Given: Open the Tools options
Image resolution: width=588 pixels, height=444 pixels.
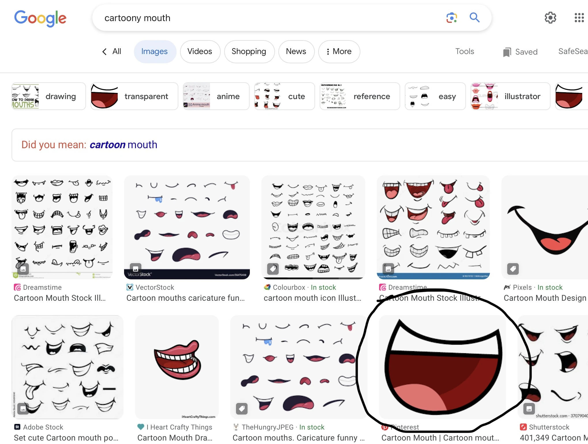Looking at the screenshot, I should (x=465, y=51).
